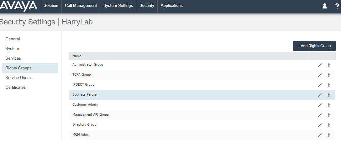The image size is (341, 141).
Task: Select the TCPA Group row name
Action: click(81, 74)
